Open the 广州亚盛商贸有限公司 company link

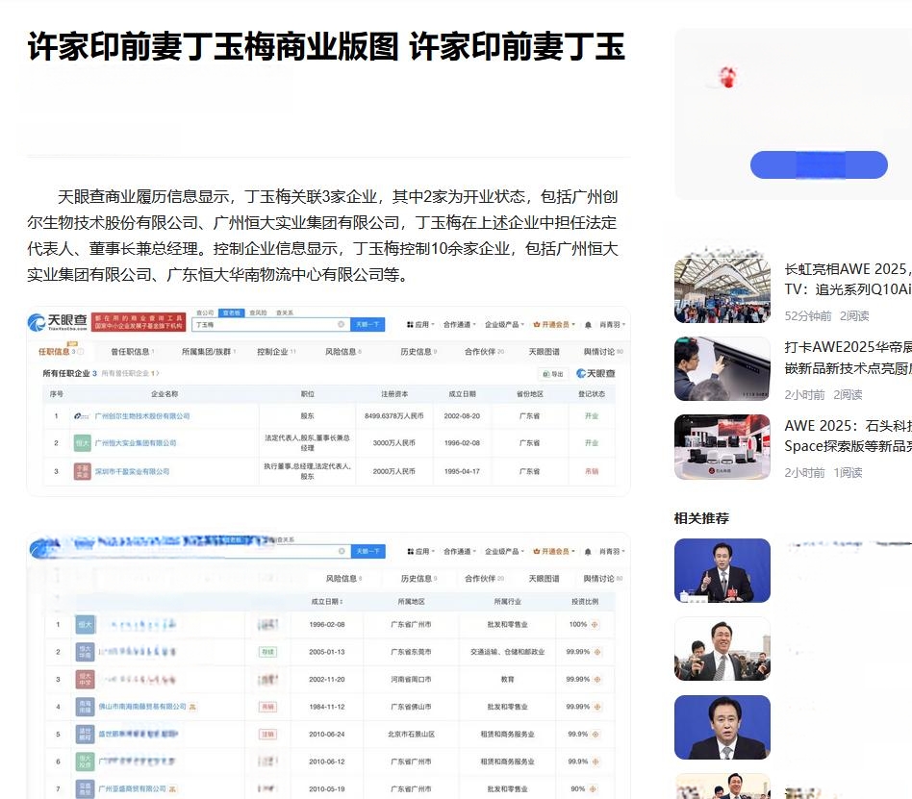(x=132, y=789)
